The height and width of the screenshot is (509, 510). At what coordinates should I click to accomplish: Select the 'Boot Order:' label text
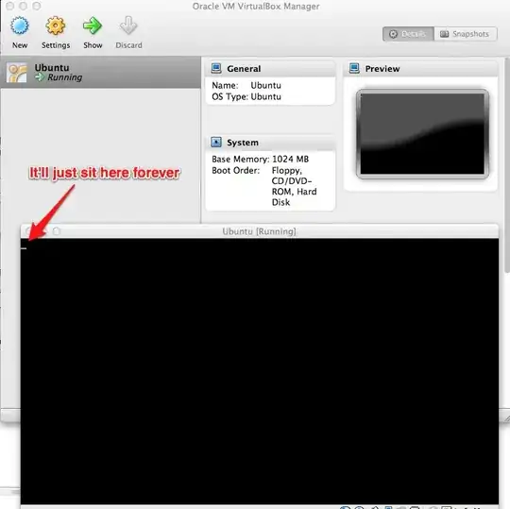click(x=236, y=170)
